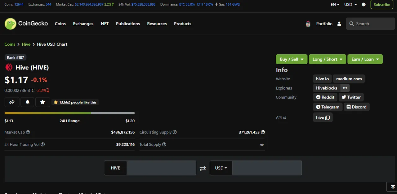This screenshot has height=194, width=397.
Task: Open the Hiveblocks more explorers ellipsis
Action: click(x=345, y=88)
